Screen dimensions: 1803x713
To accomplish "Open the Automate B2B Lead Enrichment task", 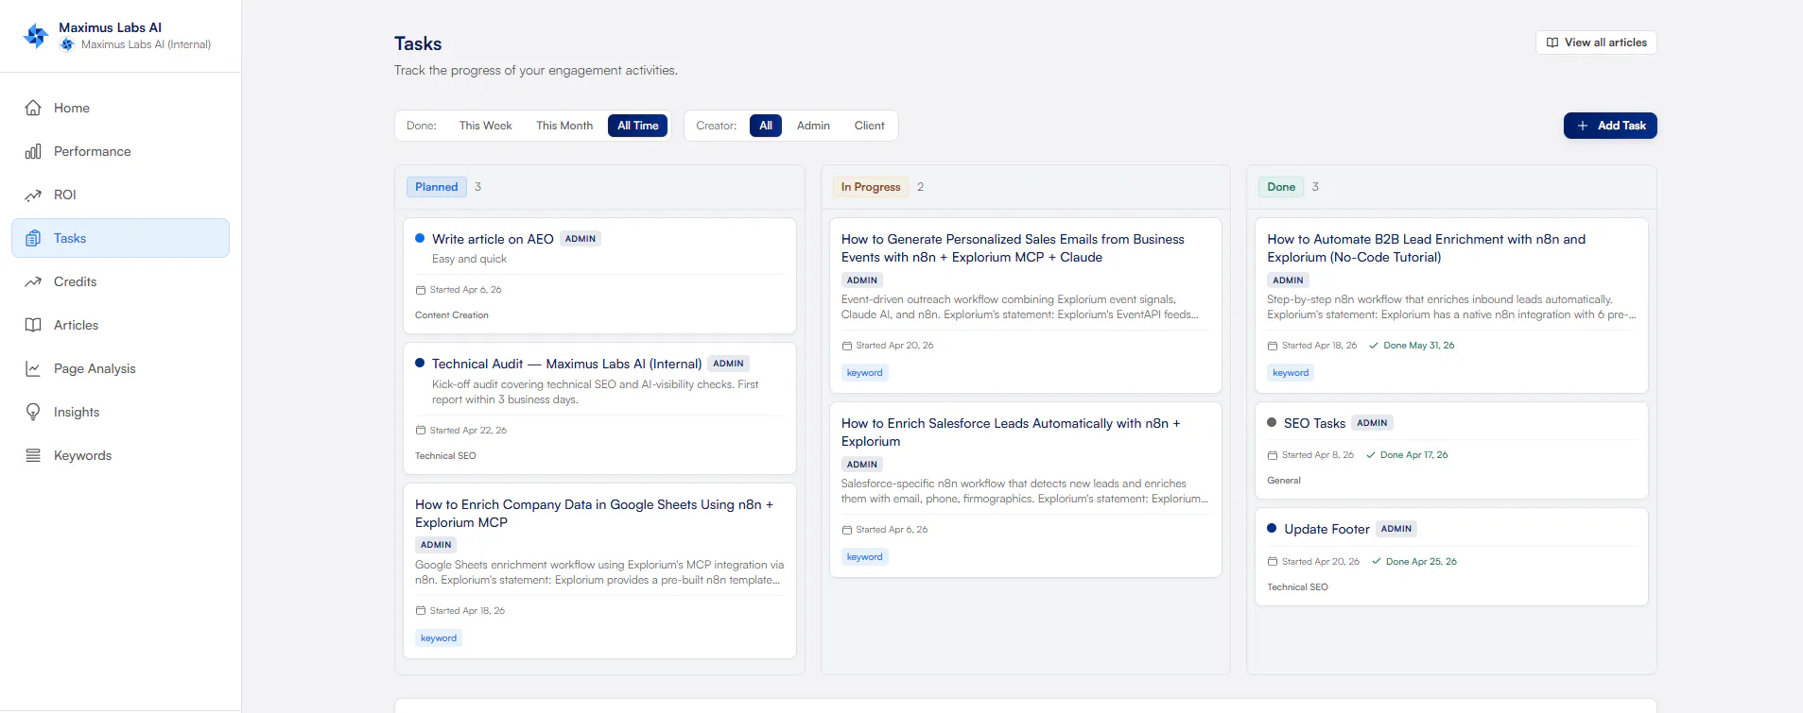I will [x=1451, y=305].
